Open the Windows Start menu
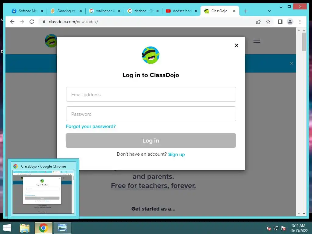The width and height of the screenshot is (312, 234). 7,228
